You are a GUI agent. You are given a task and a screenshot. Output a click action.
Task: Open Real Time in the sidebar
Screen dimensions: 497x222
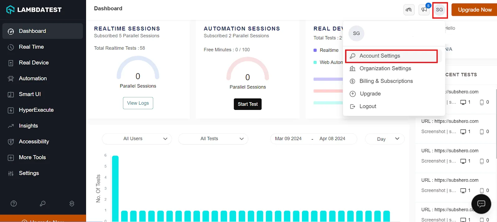coord(43,47)
